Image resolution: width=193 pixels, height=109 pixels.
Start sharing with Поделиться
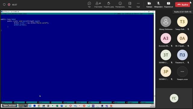click(x=168, y=5)
